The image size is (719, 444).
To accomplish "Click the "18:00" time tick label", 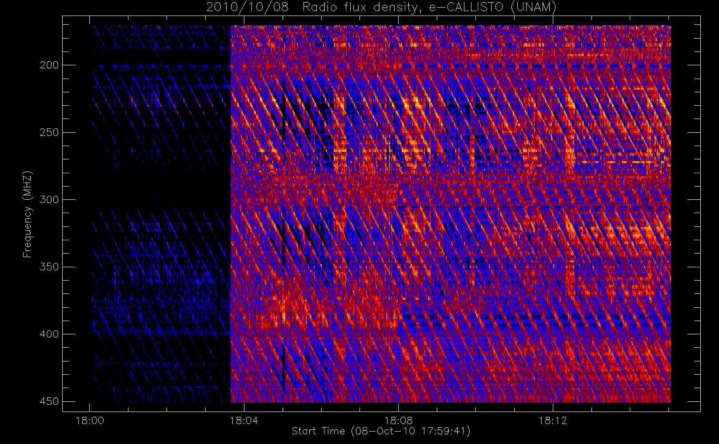I will 90,420.
